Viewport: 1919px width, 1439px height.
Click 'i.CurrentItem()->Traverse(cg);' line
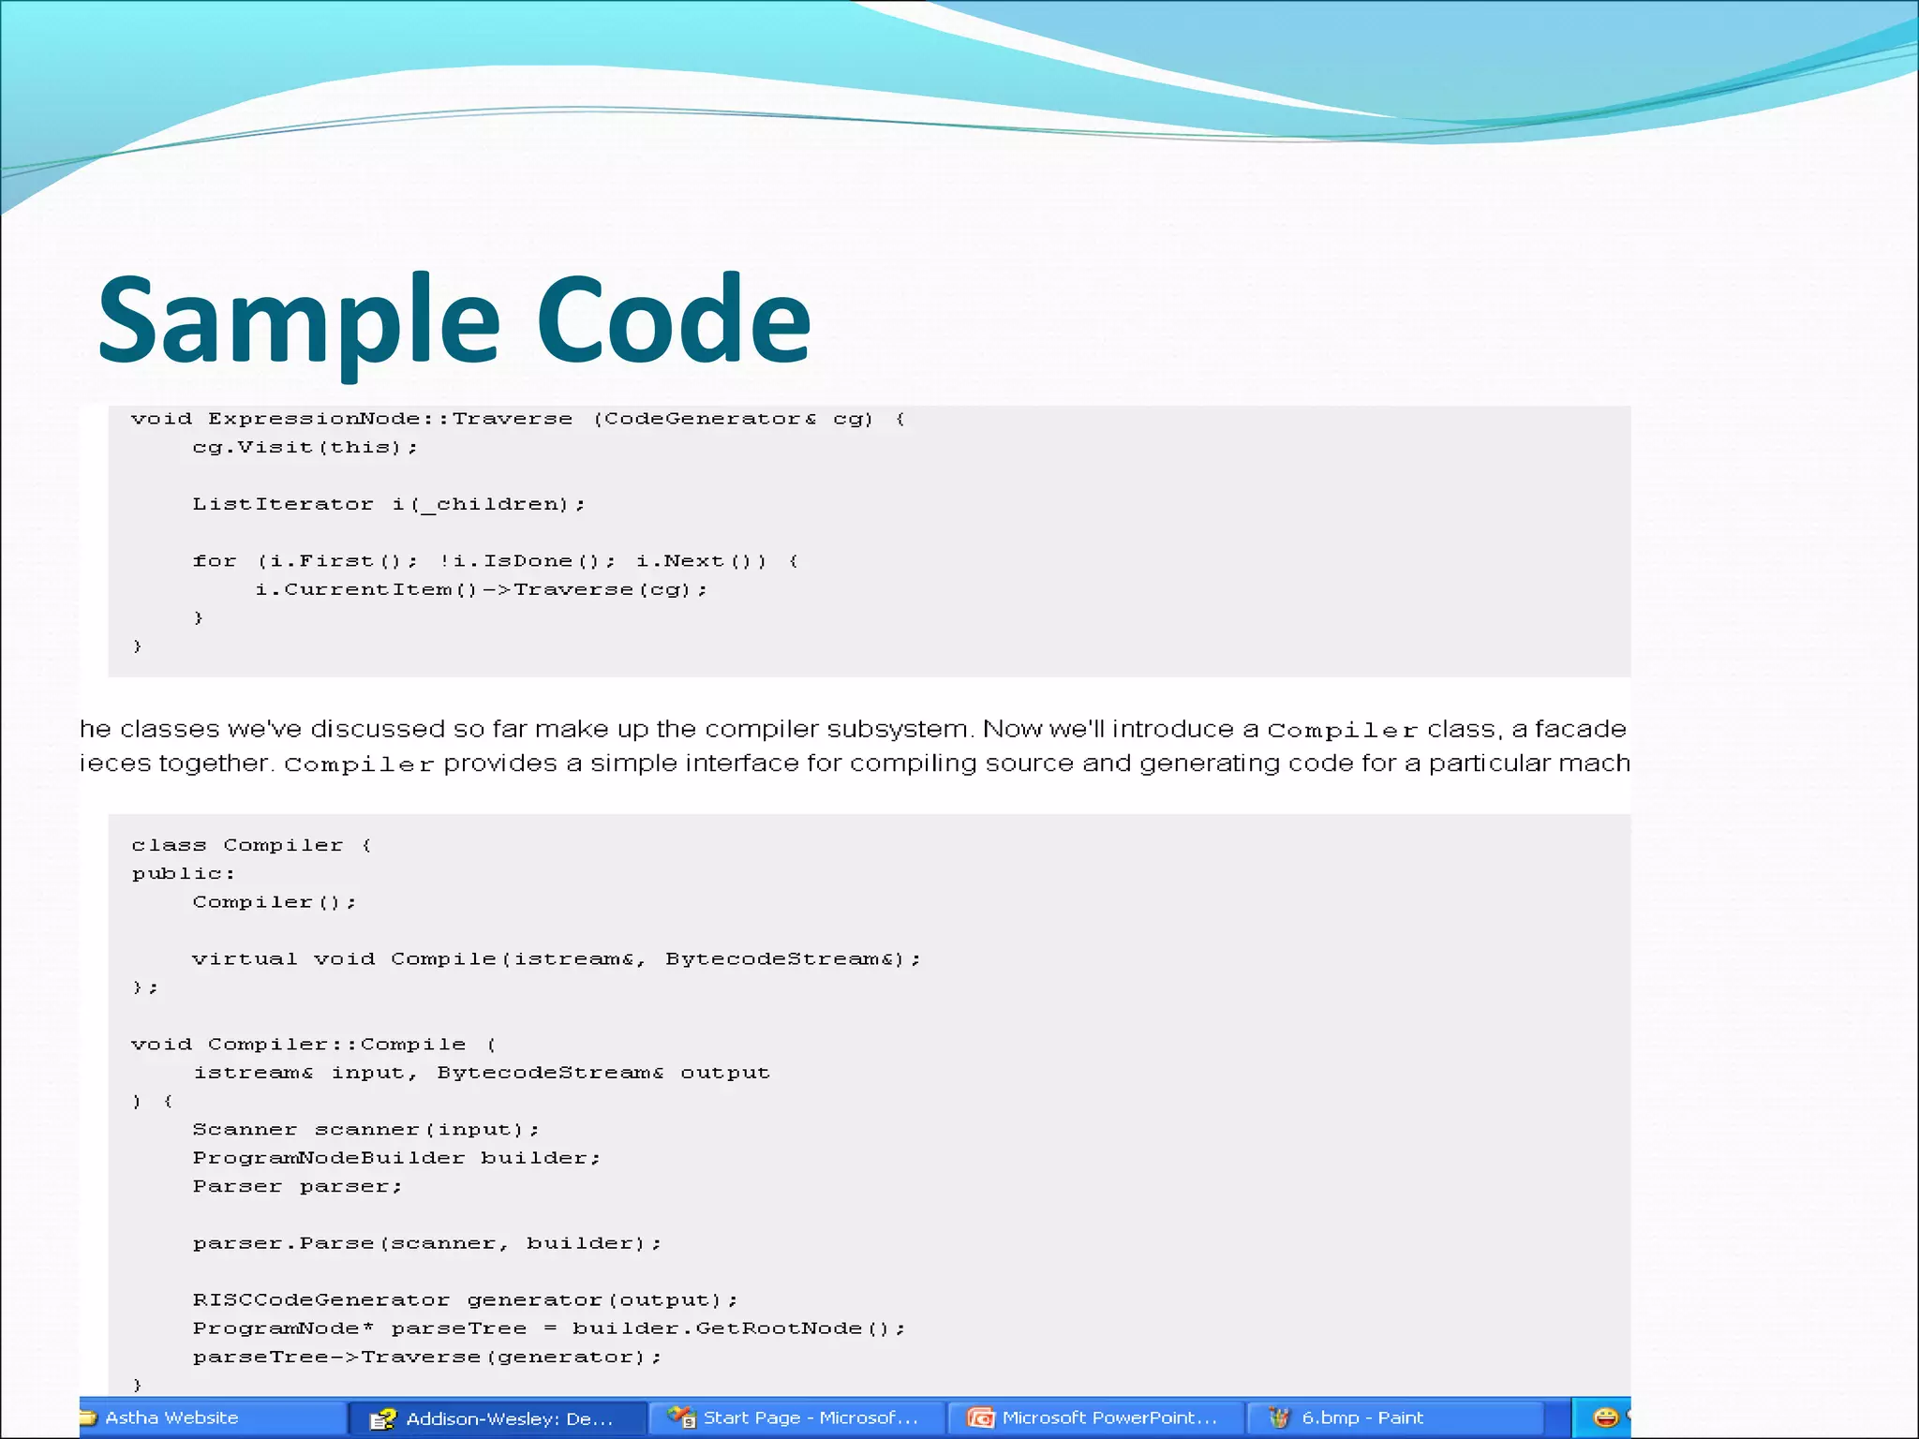click(482, 589)
